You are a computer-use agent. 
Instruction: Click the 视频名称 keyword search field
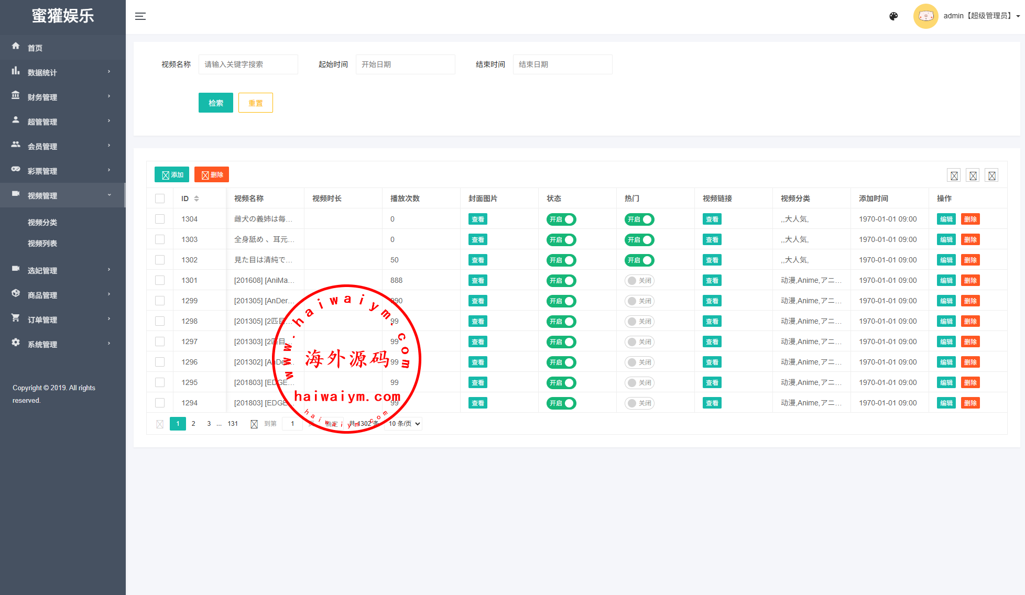[x=248, y=64]
